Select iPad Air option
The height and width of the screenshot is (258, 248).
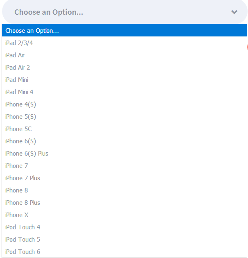(x=15, y=55)
